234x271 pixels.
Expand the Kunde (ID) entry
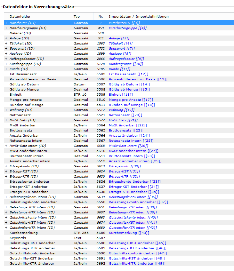click(6, 69)
